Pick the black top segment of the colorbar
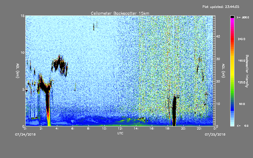Screen dimensions: 253x158 pos(232,17)
